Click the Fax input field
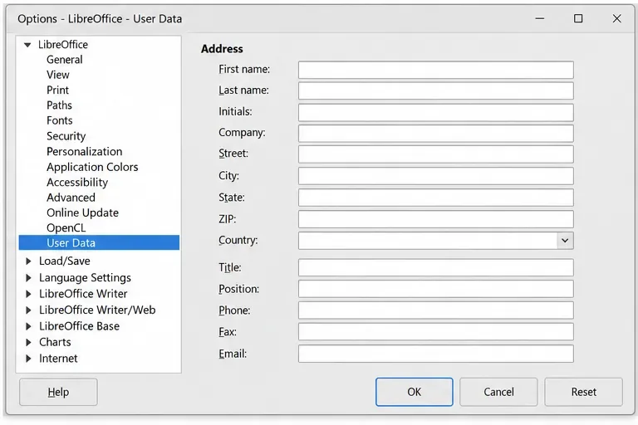Viewport: 638px width, 425px height. pyautogui.click(x=436, y=332)
